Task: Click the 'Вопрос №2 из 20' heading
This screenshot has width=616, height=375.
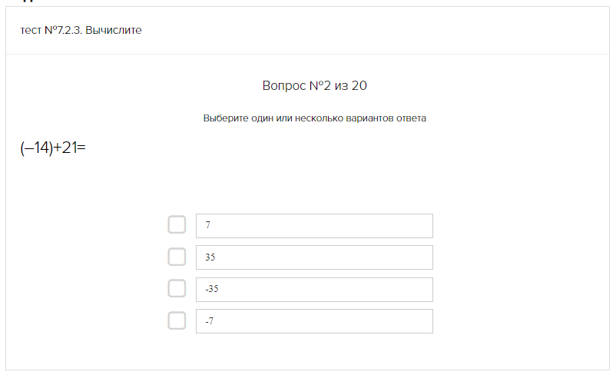Action: (314, 85)
